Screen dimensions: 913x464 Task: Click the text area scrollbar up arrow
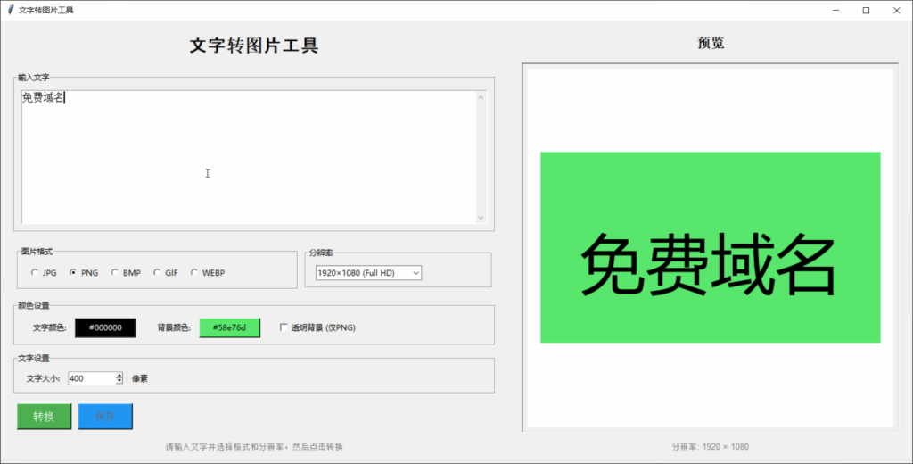481,97
